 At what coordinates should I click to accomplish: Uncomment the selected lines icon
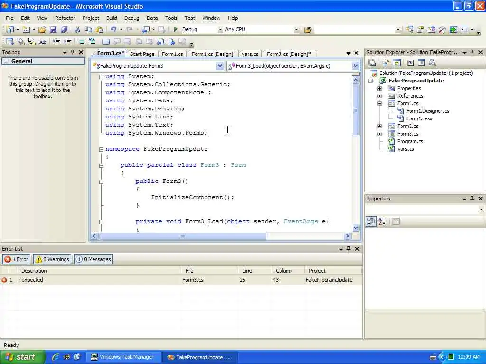point(92,42)
